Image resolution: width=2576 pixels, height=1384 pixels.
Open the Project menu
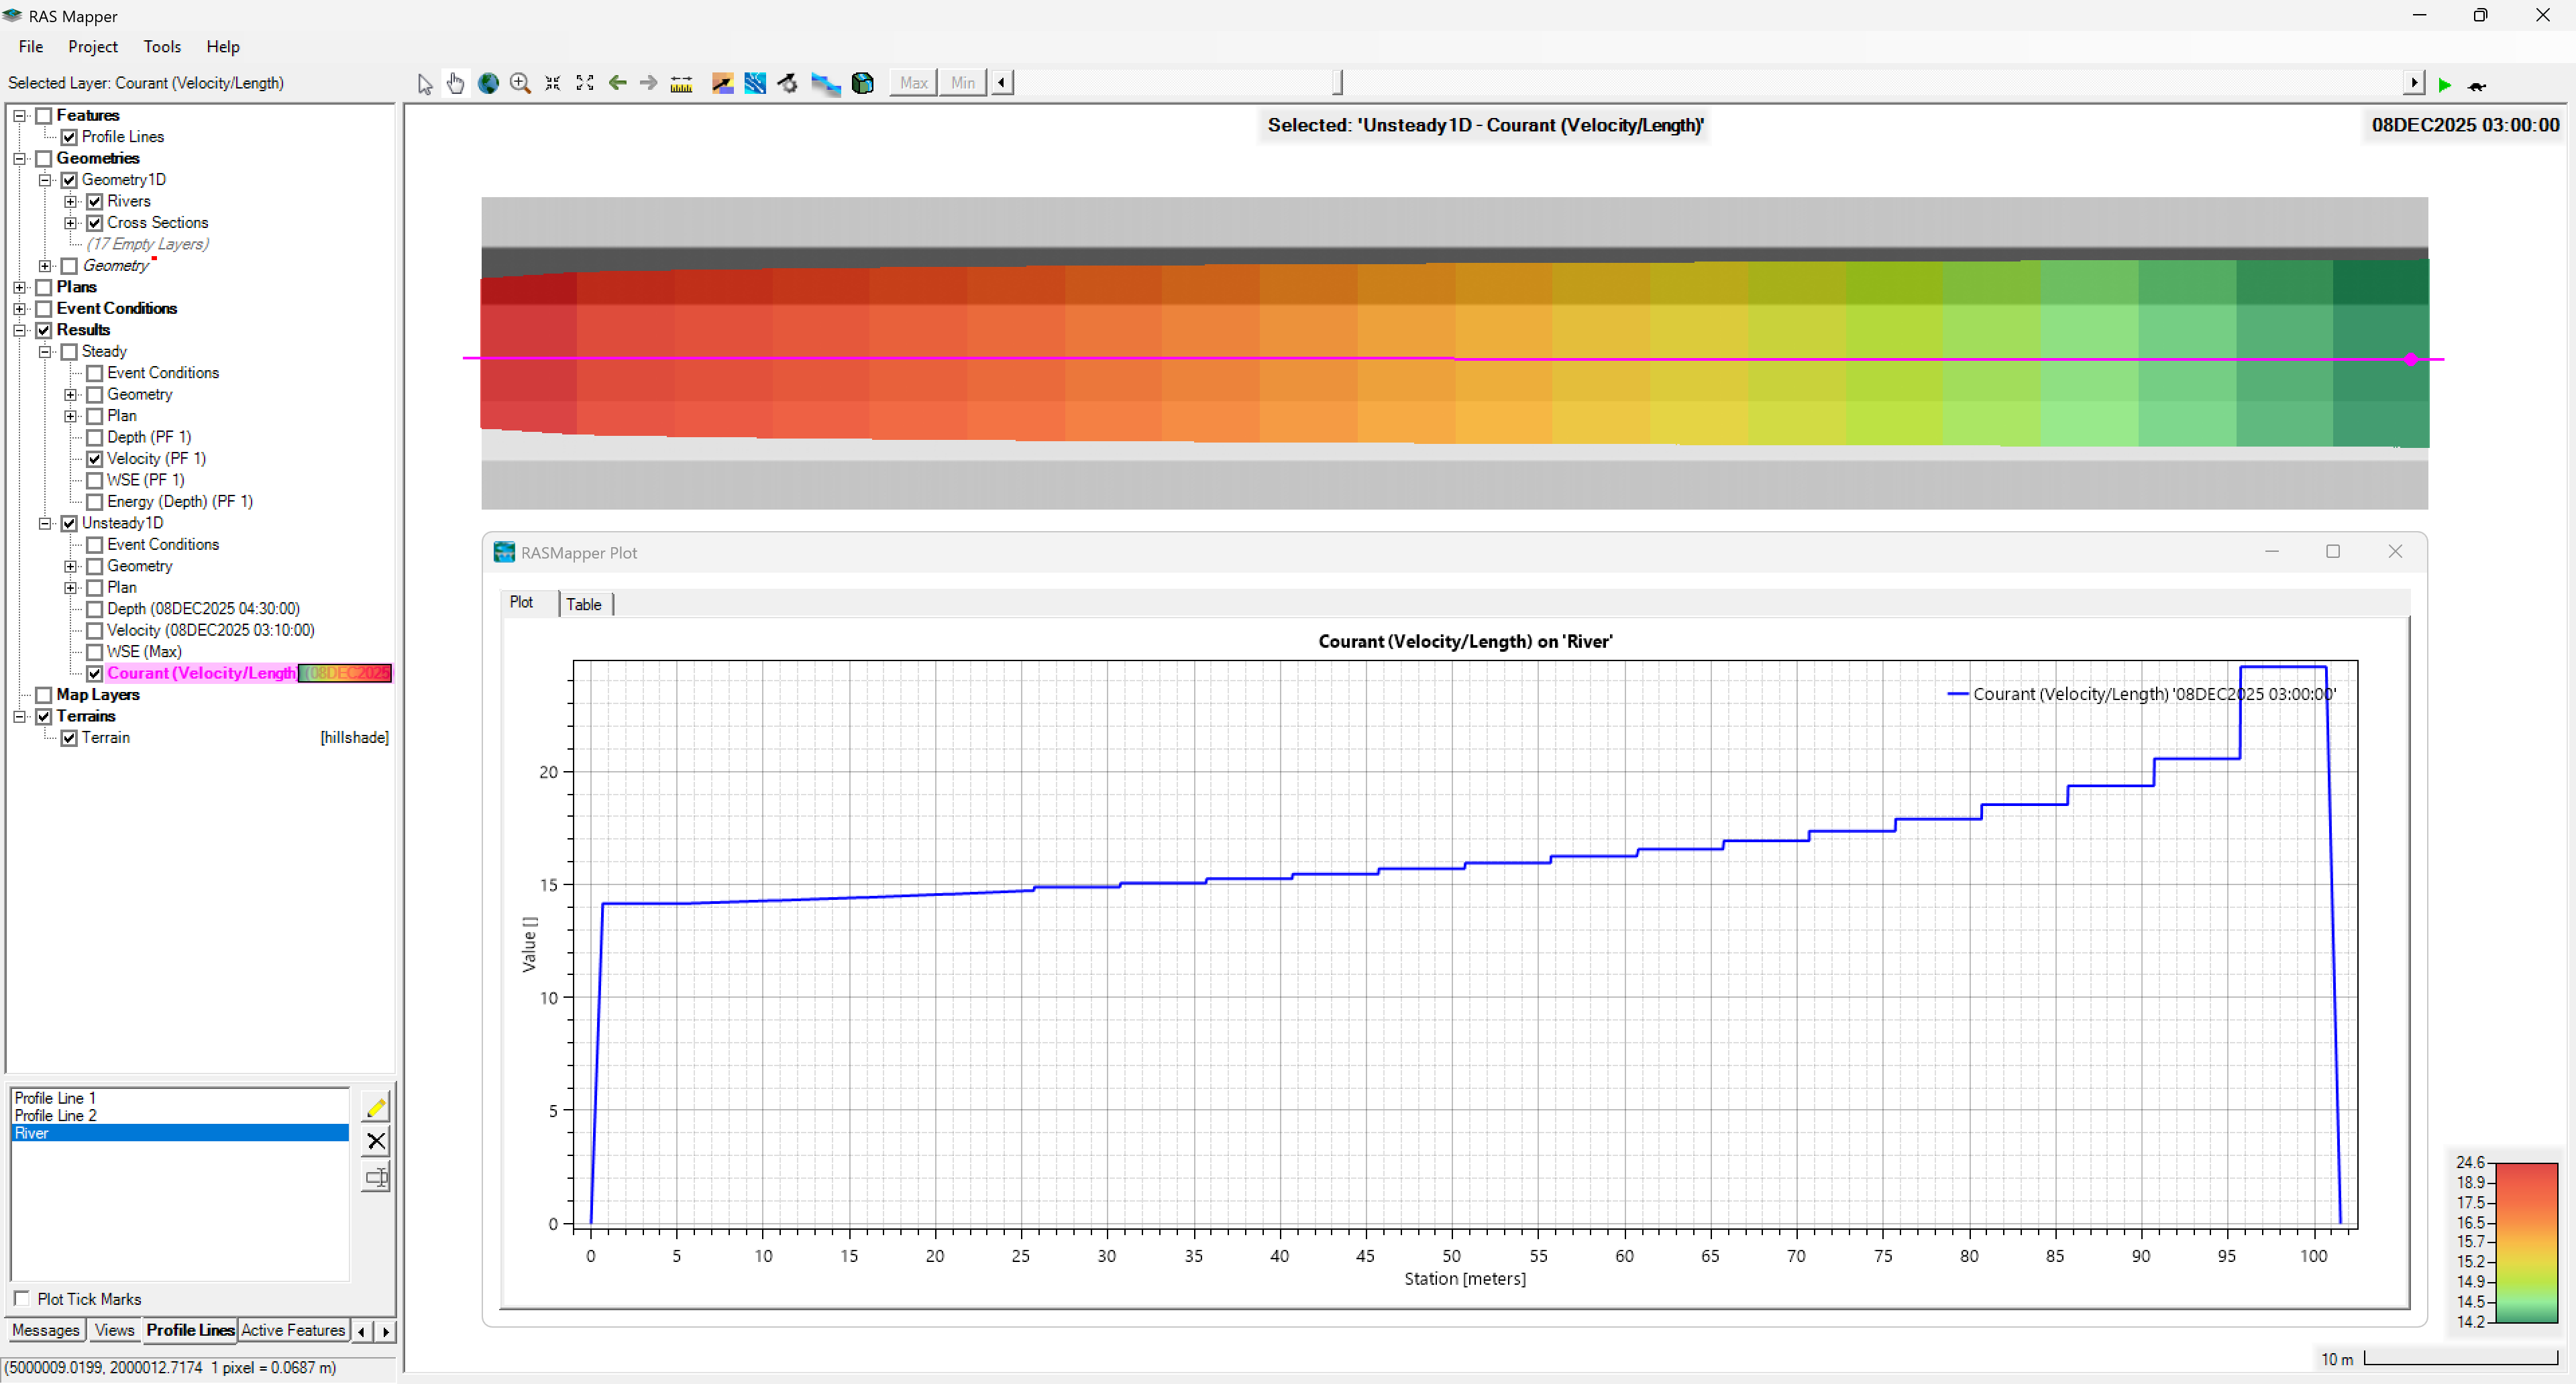click(x=93, y=47)
